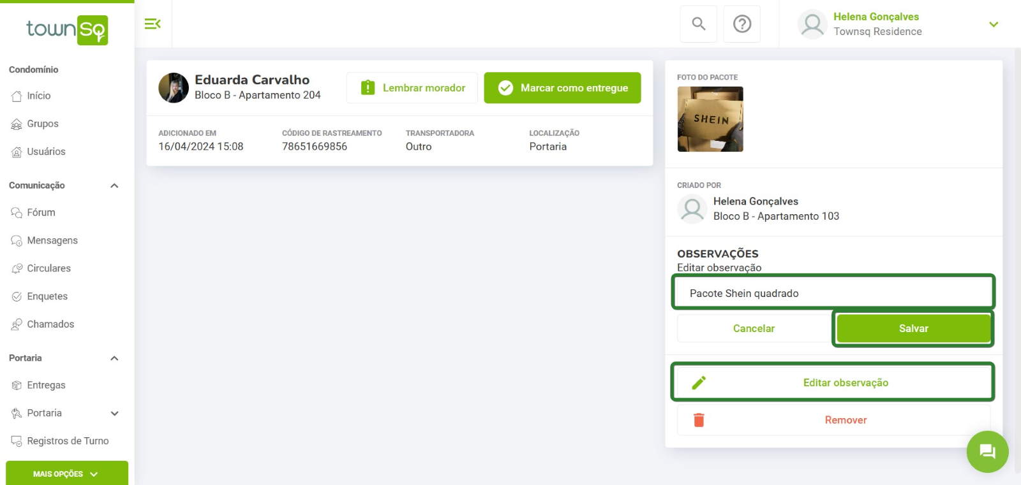Open the Helena Gonçalves account dropdown
Viewport: 1021px width, 485px height.
coord(994,24)
